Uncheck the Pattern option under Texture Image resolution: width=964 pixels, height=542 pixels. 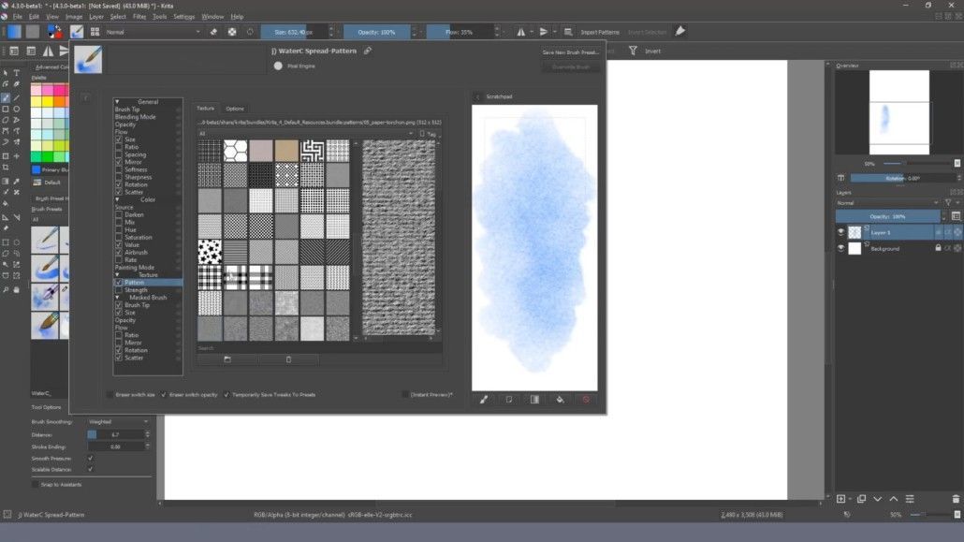click(119, 283)
